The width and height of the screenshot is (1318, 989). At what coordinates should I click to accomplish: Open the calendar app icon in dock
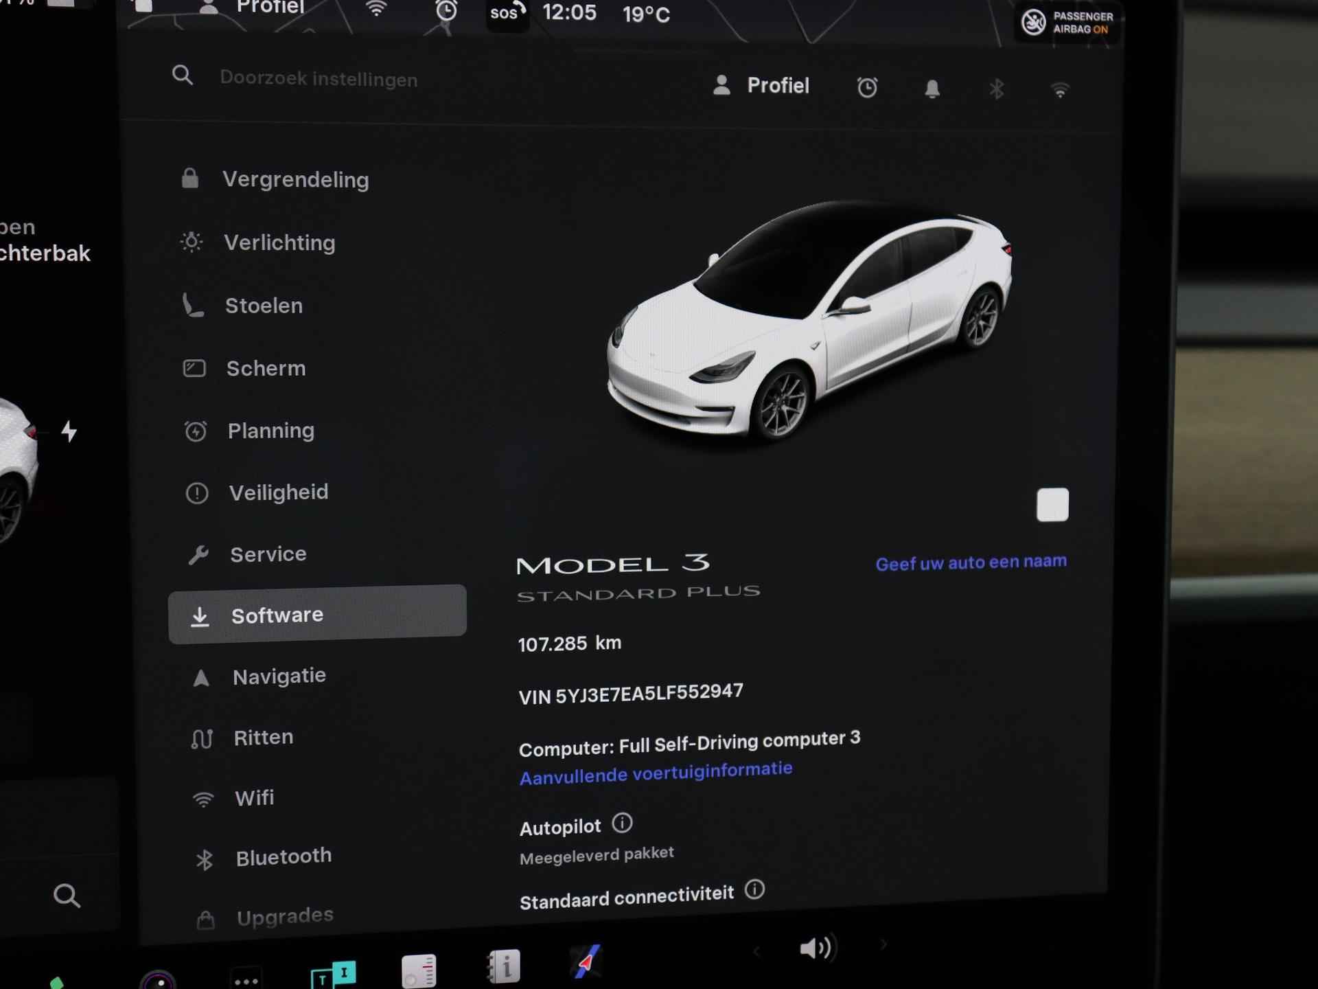pos(419,970)
